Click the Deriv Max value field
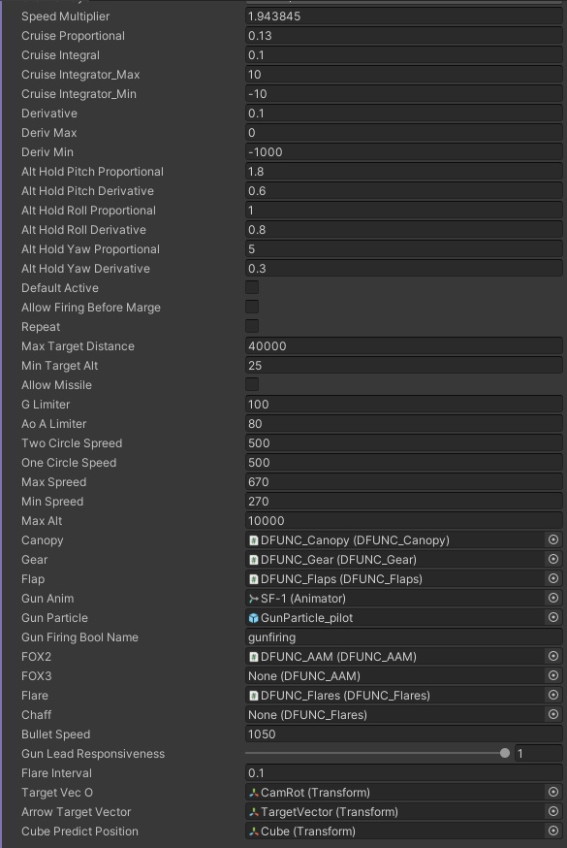Viewport: 567px width, 848px height. [404, 133]
